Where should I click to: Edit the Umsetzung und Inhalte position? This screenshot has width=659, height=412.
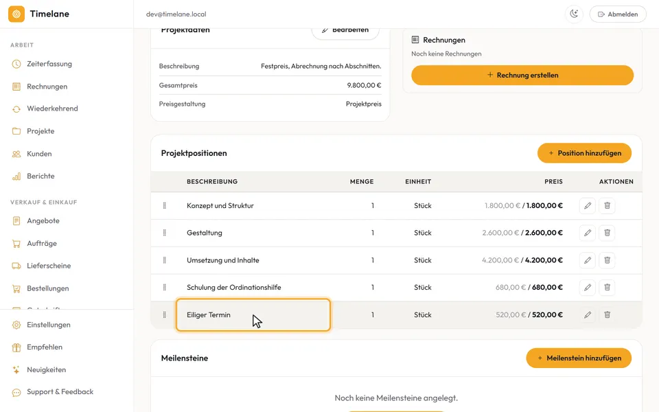click(587, 260)
